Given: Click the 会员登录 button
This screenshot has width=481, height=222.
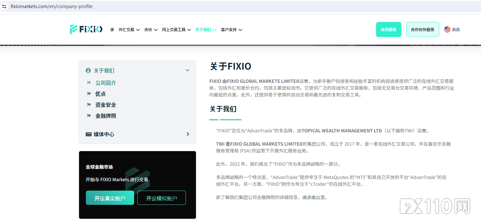Looking at the screenshot, I should tap(389, 29).
